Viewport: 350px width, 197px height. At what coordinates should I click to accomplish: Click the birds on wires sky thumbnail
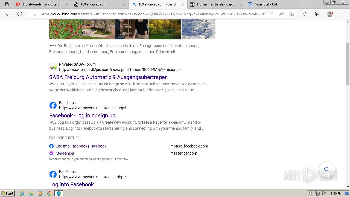click(199, 29)
